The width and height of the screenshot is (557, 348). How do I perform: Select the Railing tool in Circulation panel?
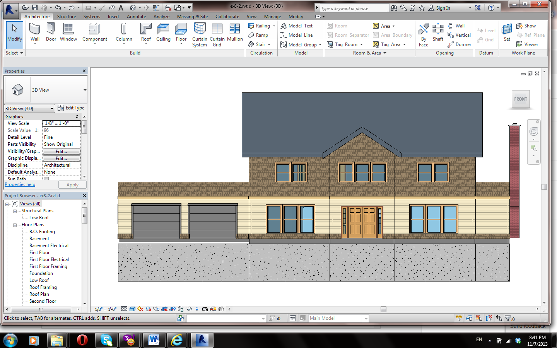(260, 26)
